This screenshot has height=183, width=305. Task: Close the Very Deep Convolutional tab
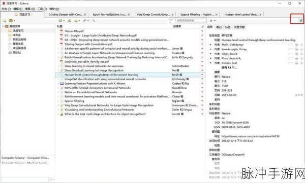(172, 15)
